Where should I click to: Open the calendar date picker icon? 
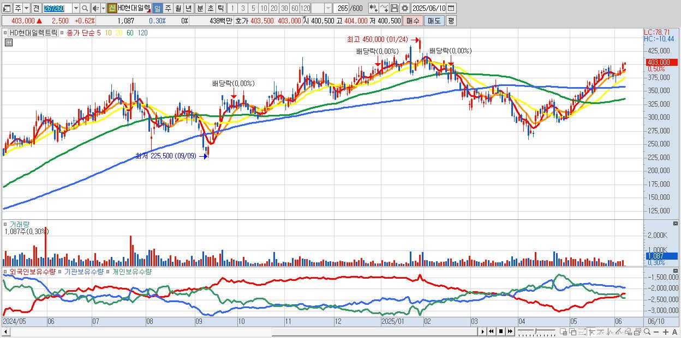(x=451, y=8)
